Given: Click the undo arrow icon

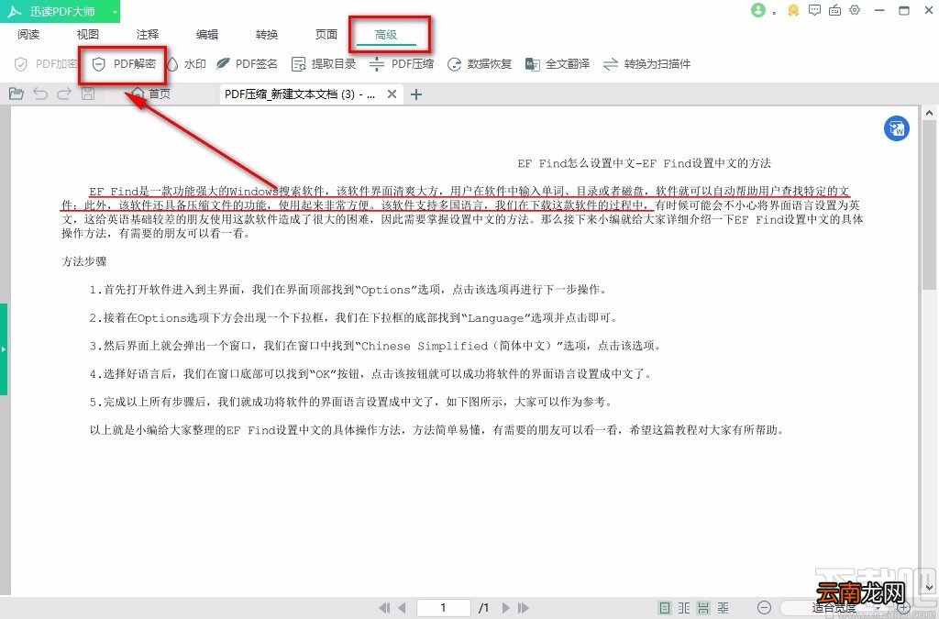Looking at the screenshot, I should point(40,94).
